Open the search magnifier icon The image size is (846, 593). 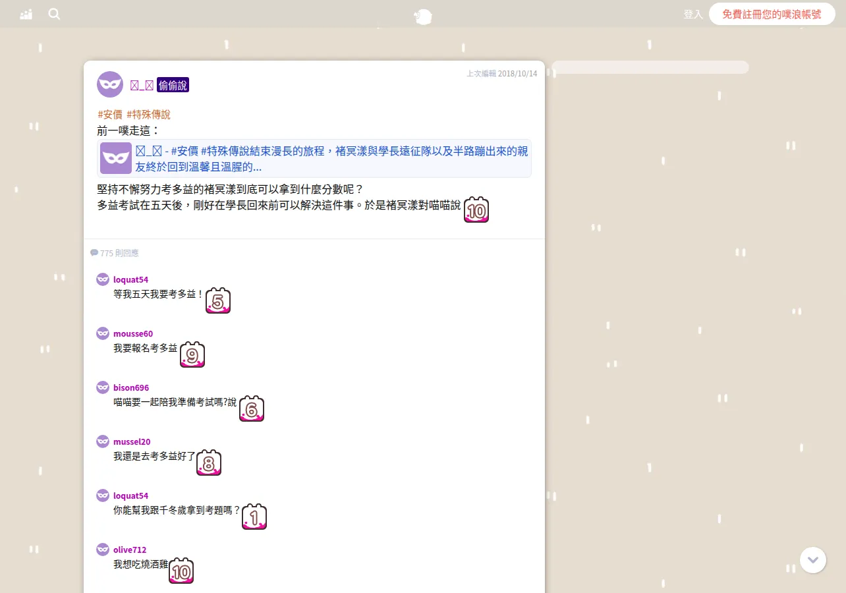[54, 14]
